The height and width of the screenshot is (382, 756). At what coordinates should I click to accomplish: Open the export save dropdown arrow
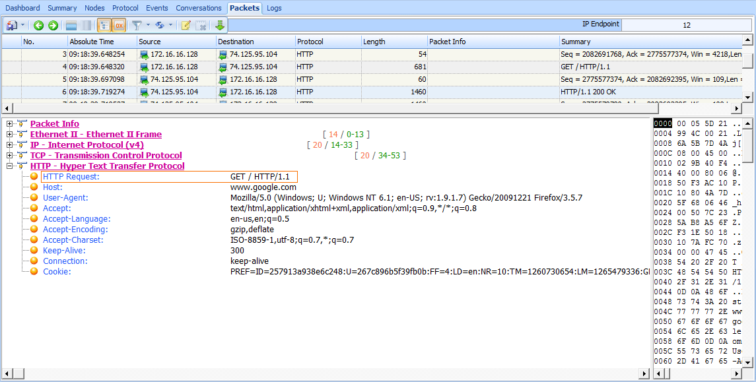point(22,26)
